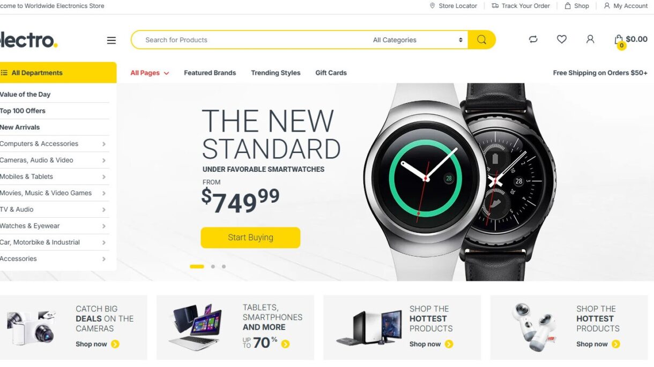The image size is (654, 367).
Task: Expand the Computers & Accessories category
Action: tap(54, 143)
